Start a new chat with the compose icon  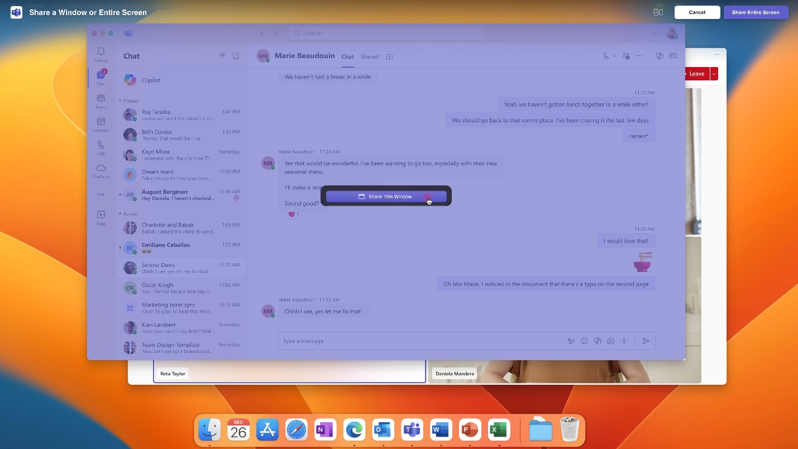[236, 56]
